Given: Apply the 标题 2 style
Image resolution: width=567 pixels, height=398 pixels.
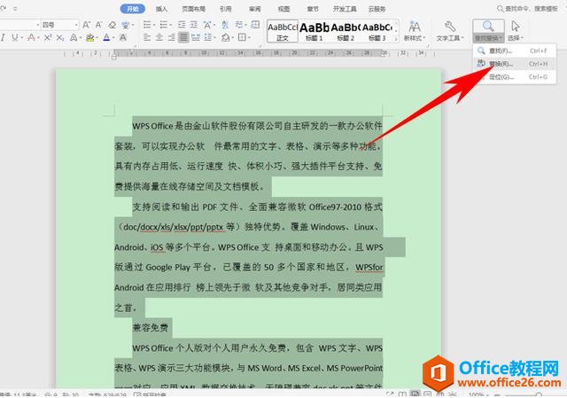Looking at the screenshot, I should pyautogui.click(x=346, y=31).
